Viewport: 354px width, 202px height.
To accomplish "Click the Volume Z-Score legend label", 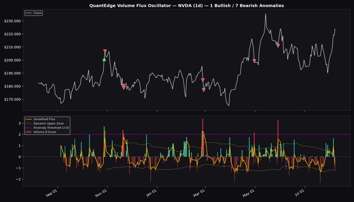I will [45, 132].
